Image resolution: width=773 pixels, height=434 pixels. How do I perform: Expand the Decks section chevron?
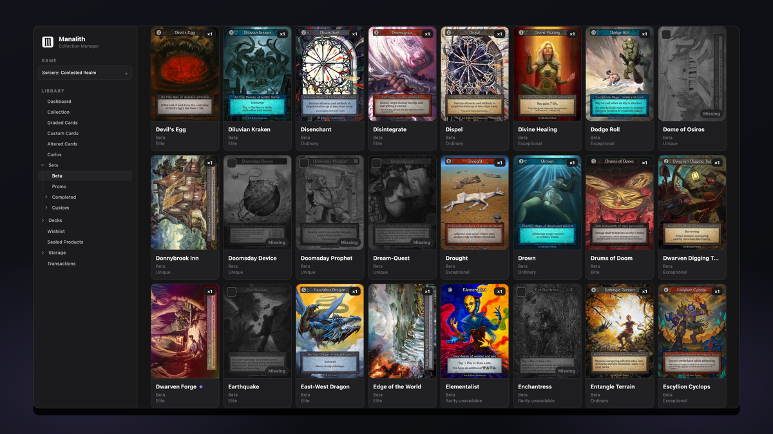click(43, 221)
